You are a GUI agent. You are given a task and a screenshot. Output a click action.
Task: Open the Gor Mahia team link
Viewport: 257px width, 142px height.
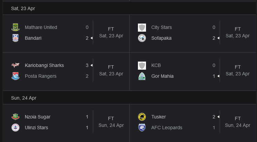pyautogui.click(x=162, y=76)
